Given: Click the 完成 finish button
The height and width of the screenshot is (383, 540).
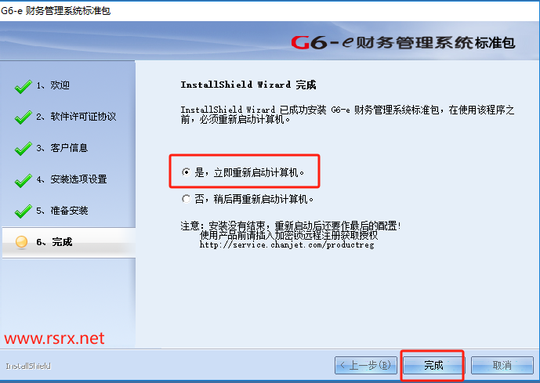Looking at the screenshot, I should point(433,365).
